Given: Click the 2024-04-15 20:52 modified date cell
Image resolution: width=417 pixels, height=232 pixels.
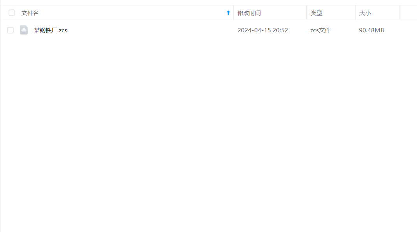Looking at the screenshot, I should pos(263,30).
